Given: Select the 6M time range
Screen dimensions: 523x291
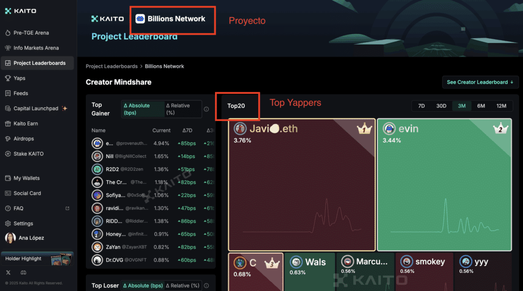Looking at the screenshot, I should 481,106.
